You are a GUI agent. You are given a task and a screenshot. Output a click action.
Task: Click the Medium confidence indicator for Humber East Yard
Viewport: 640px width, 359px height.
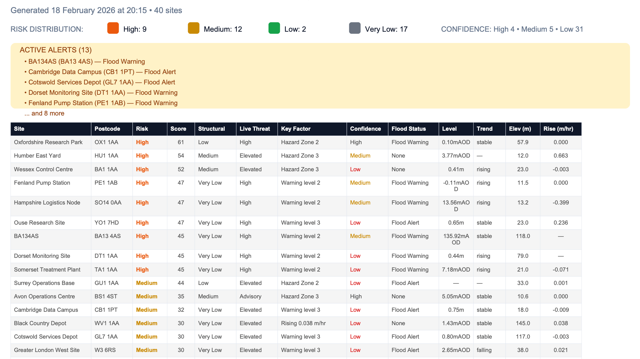[x=360, y=156]
